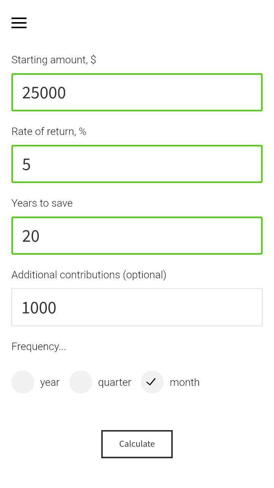The width and height of the screenshot is (274, 488).
Task: Choose the month frequency radio circle
Action: click(152, 382)
